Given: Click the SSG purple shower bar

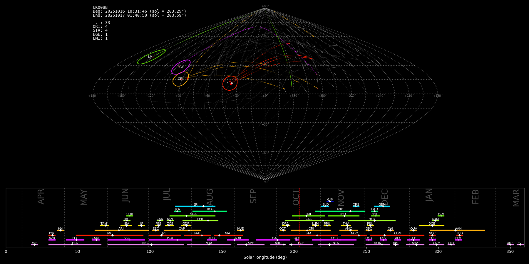Looking at the screenshot, I should [x=126, y=240].
